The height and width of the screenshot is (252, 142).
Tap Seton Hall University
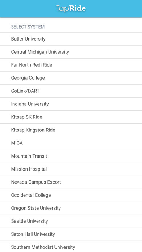point(71,234)
